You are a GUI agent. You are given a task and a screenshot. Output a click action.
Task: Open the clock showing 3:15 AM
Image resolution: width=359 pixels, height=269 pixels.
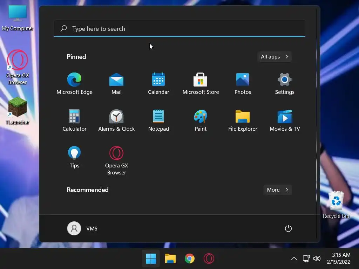click(339, 258)
